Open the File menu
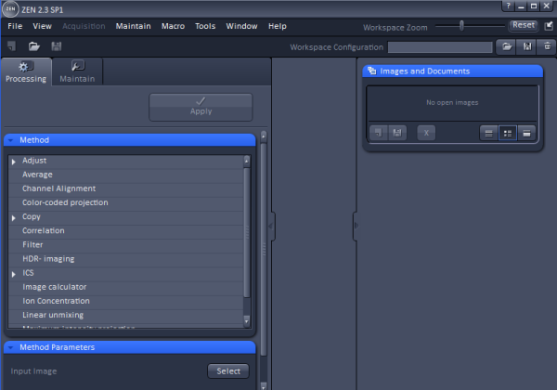557x390 pixels. 15,26
